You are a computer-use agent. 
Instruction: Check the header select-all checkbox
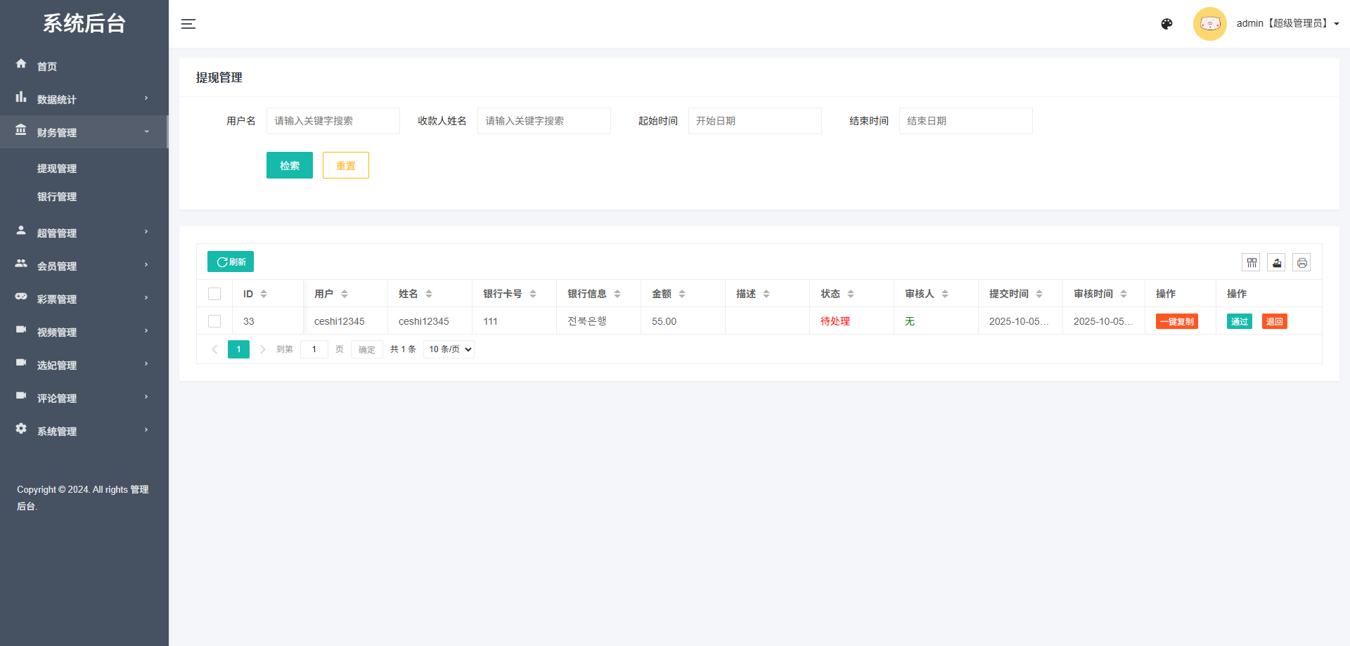[214, 293]
